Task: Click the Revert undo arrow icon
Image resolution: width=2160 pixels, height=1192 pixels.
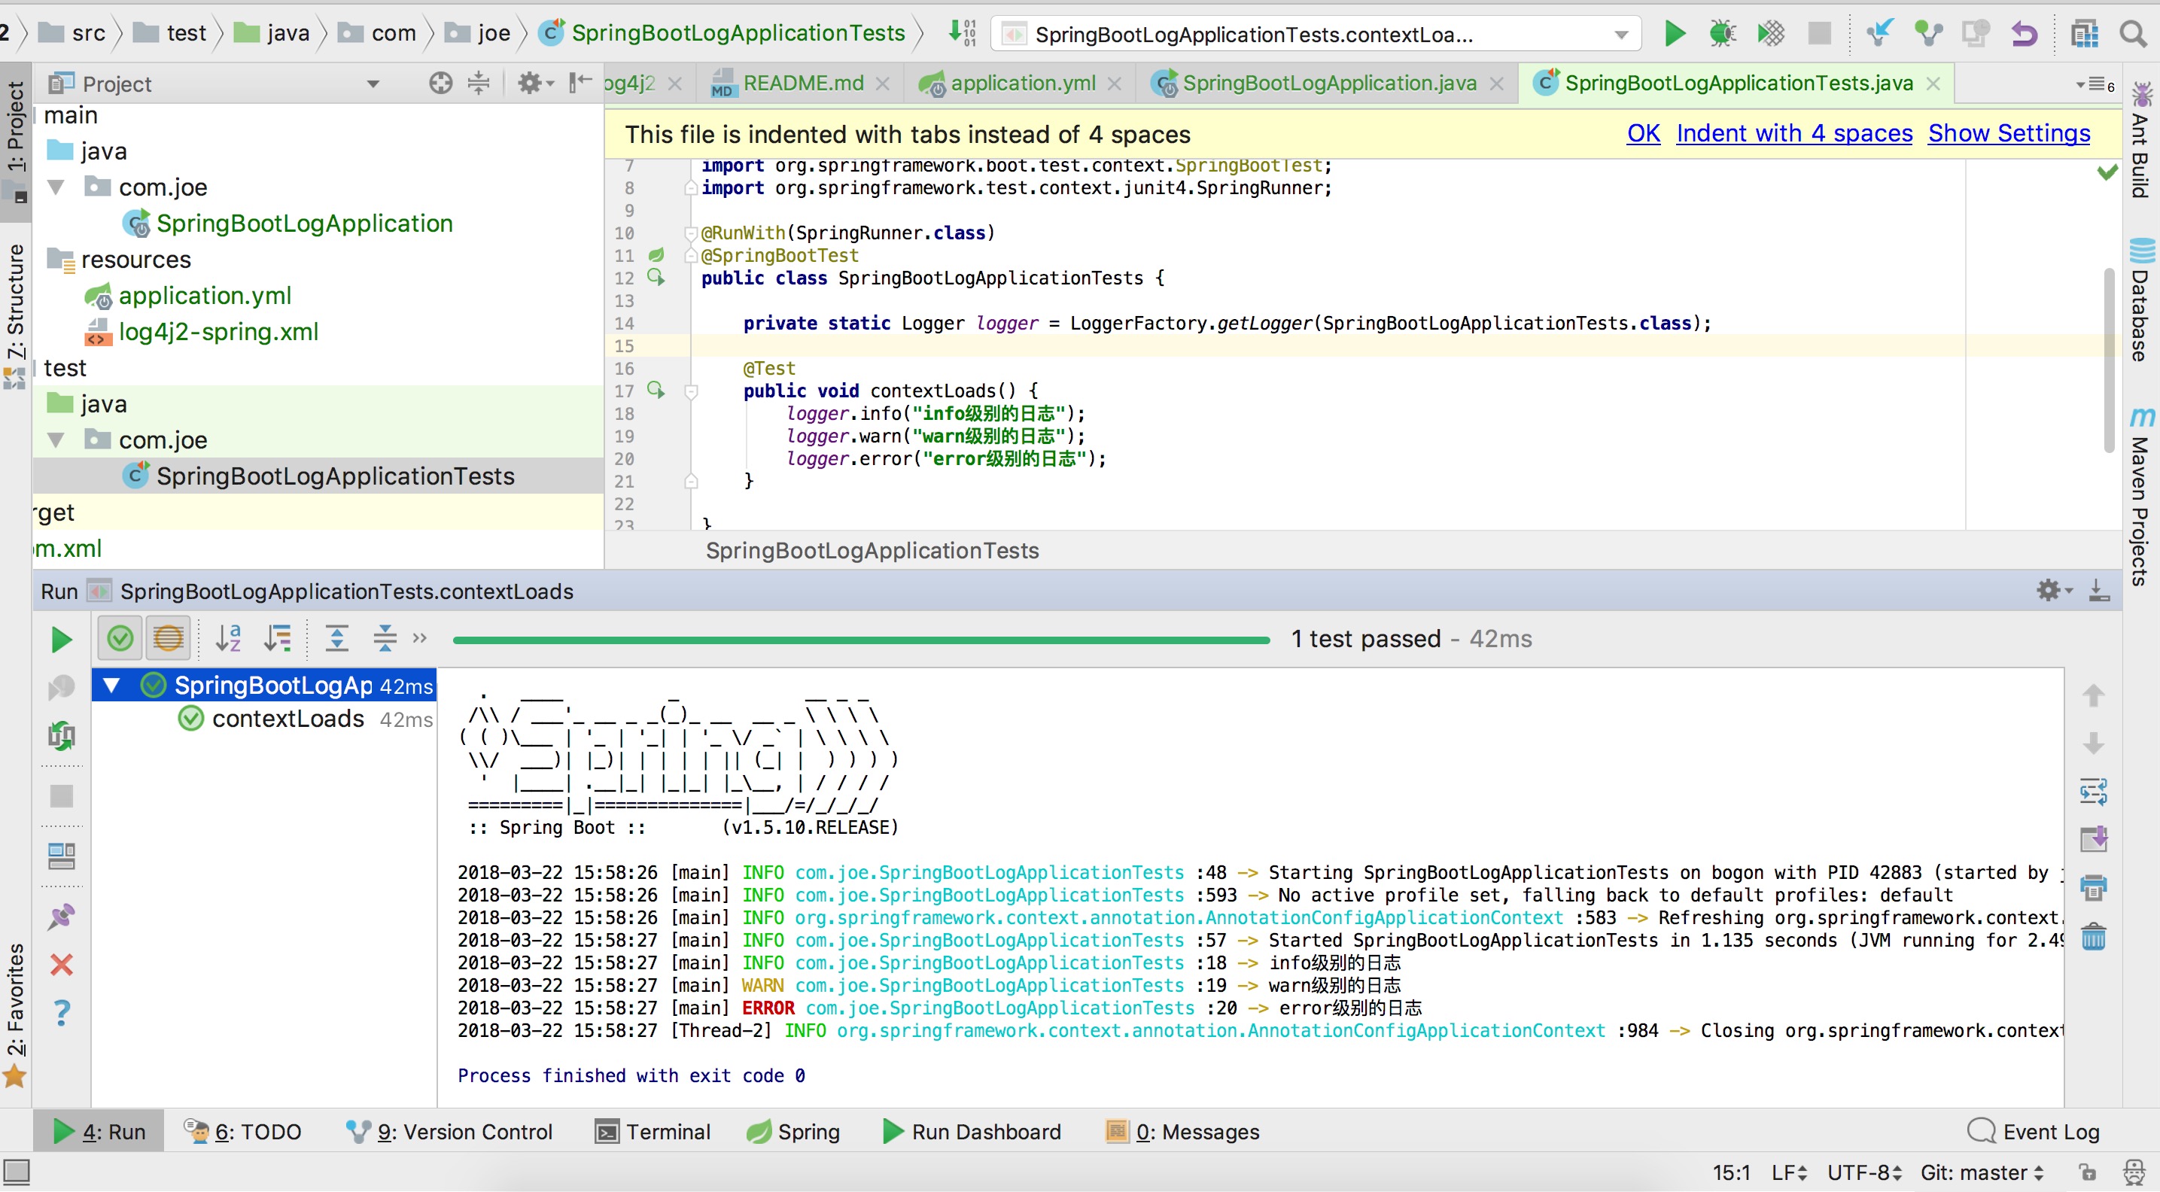Action: 2023,34
